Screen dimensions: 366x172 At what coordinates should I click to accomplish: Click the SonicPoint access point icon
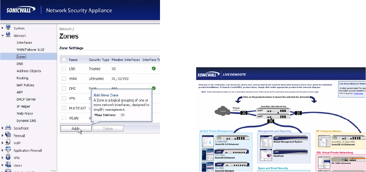(x=8, y=127)
